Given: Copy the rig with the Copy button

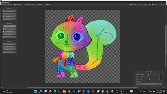Looking at the screenshot, I should 40,5.
